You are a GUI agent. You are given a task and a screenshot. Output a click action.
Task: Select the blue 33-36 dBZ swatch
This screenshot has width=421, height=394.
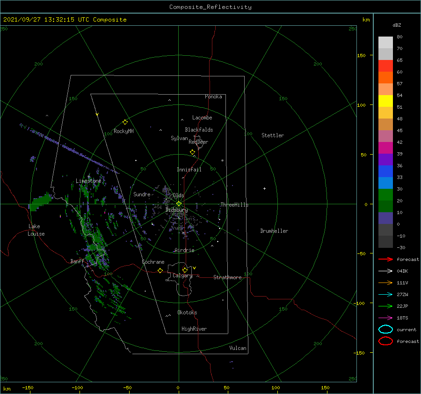tap(385, 171)
